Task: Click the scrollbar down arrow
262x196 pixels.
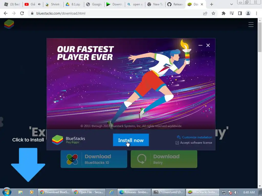Action: (x=260, y=186)
